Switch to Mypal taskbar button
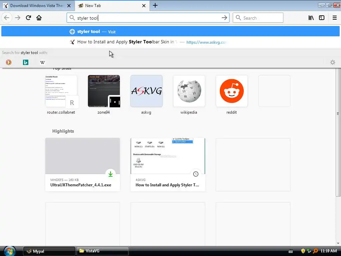This screenshot has width=341, height=256. click(49, 251)
